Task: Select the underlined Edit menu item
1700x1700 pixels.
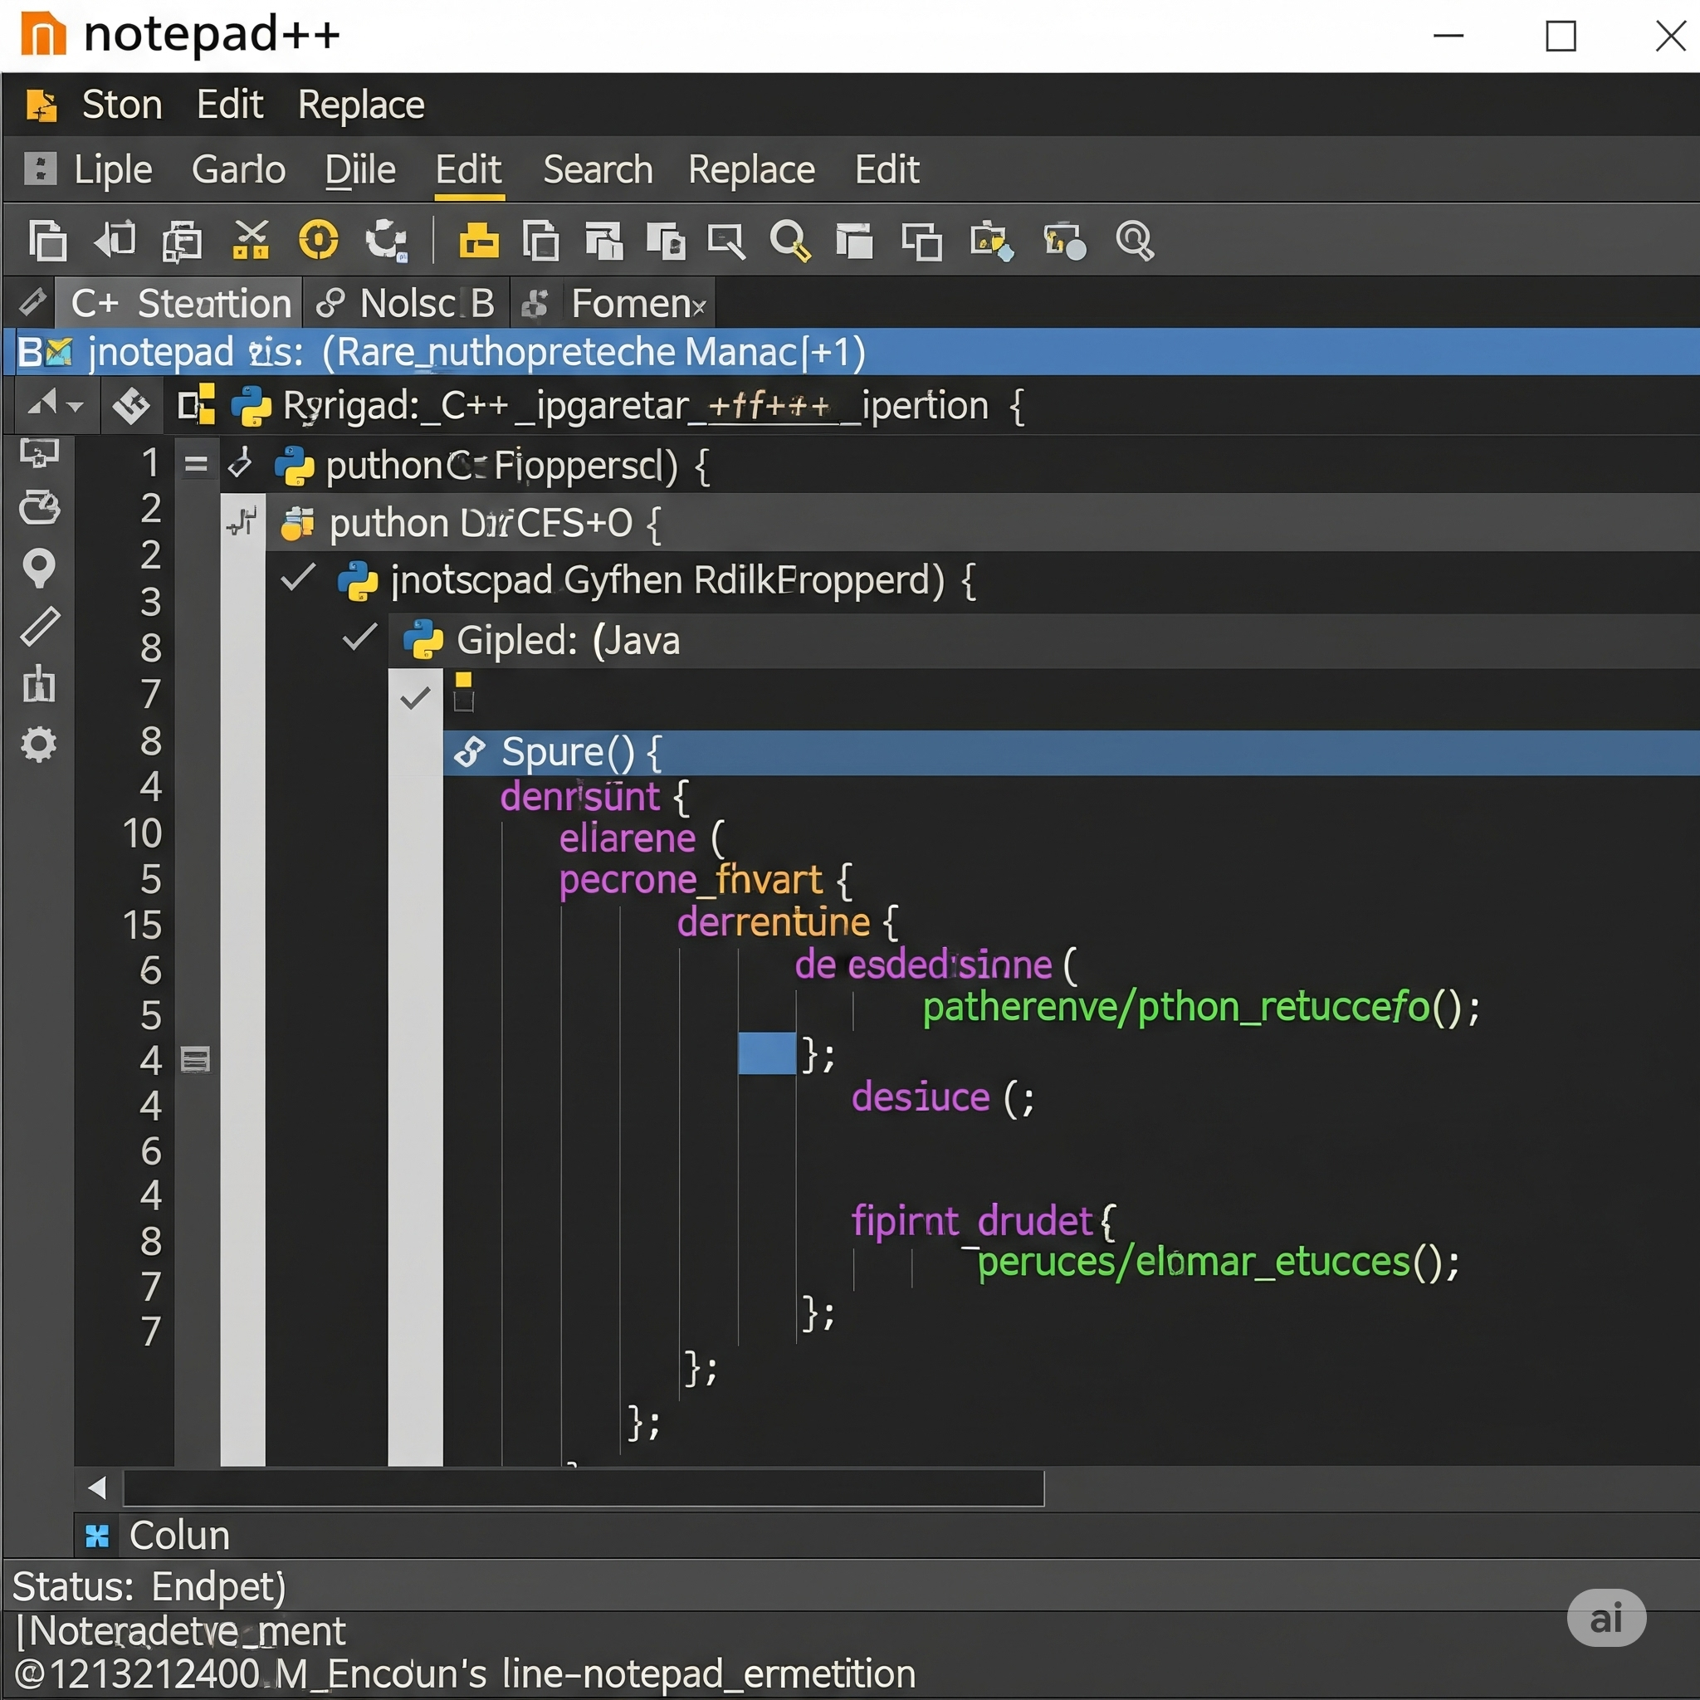Action: point(468,170)
